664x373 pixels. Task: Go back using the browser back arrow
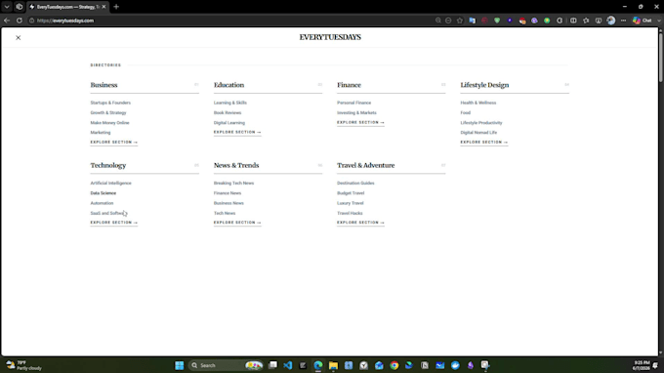pos(7,21)
